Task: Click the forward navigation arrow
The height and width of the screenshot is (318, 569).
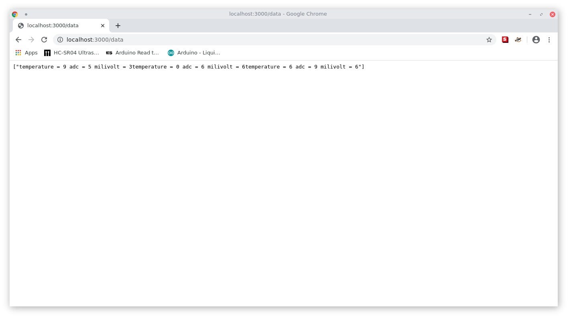Action: tap(31, 40)
